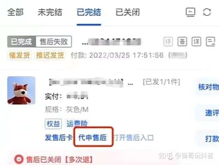Click the 代申售后 link
Screen dimensions: 219x165
92,137
